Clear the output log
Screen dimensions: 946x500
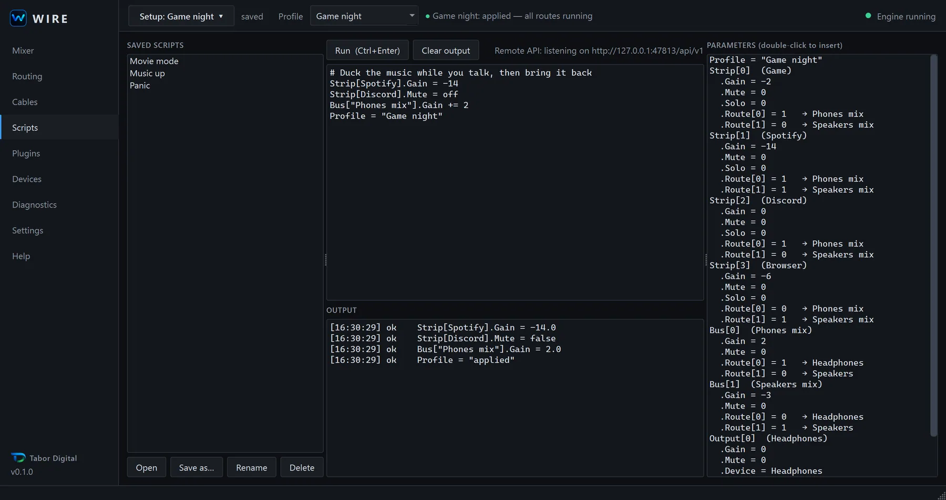pos(446,50)
